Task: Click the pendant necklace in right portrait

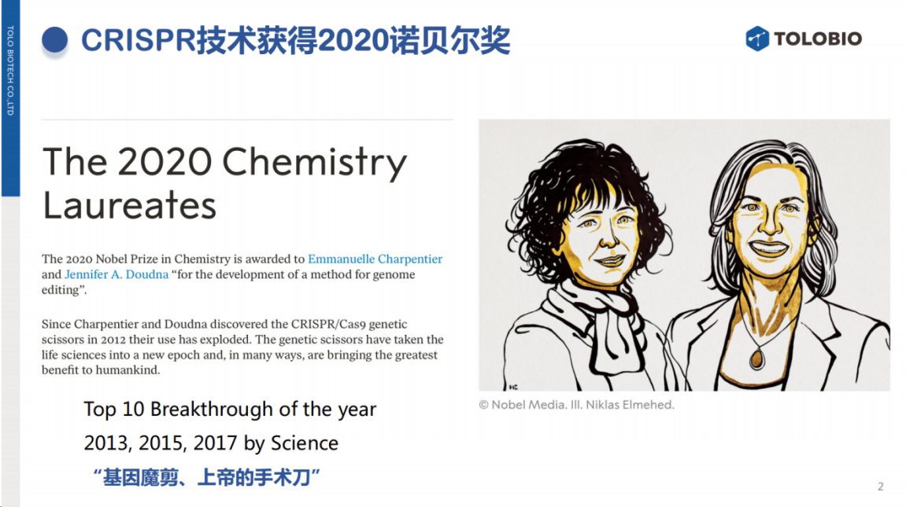Action: point(757,358)
